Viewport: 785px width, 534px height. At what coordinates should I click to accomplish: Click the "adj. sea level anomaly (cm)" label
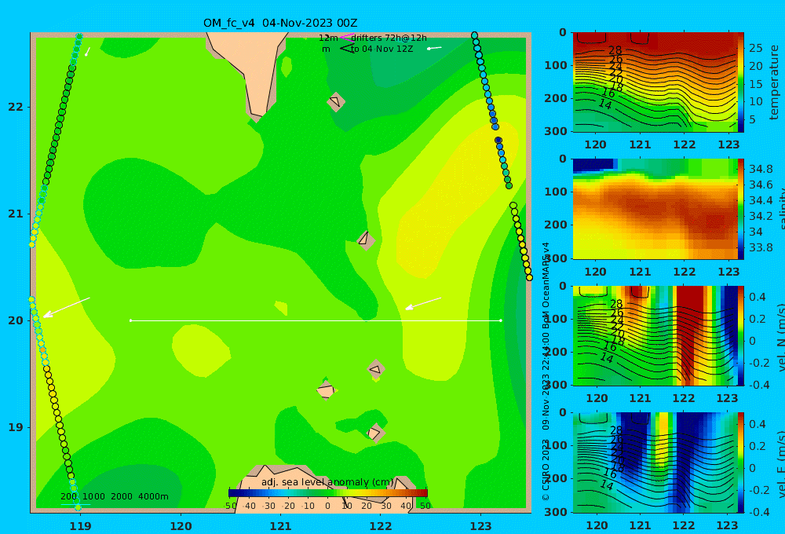[327, 482]
